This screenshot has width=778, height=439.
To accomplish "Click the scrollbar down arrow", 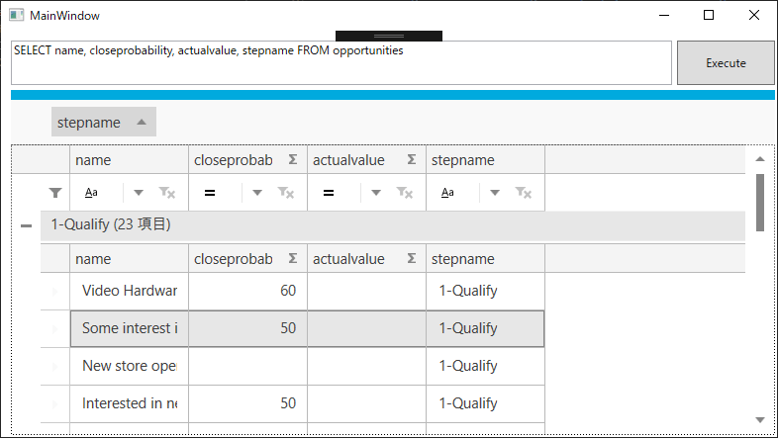I will click(759, 420).
